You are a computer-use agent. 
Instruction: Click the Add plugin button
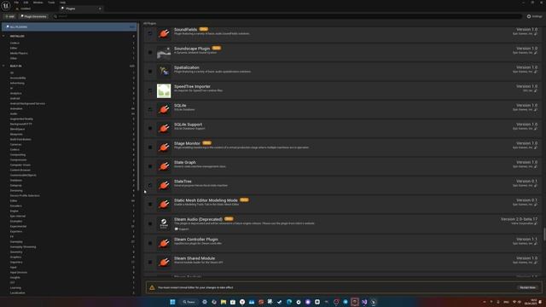(9, 16)
